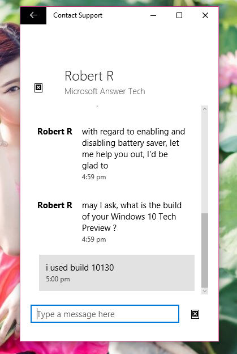Click the 5:00 pm timestamp

coord(58,279)
